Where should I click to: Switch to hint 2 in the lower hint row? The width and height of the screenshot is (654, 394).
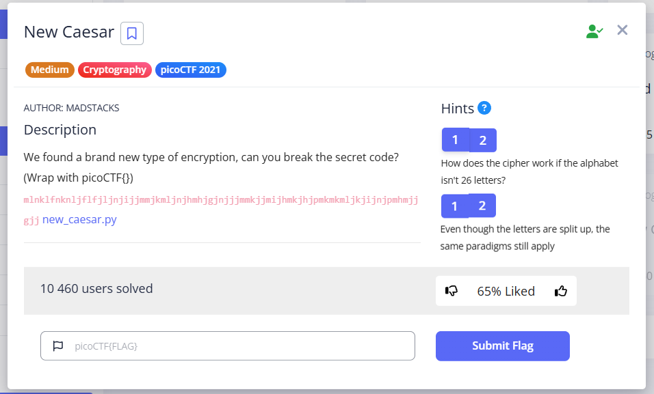pos(482,206)
